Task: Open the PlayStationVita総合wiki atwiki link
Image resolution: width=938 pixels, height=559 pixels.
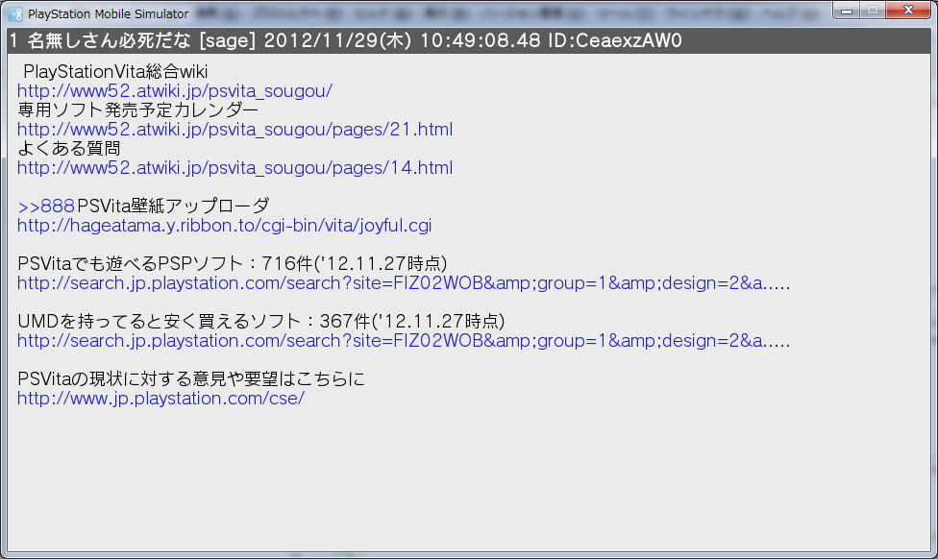Action: 175,91
